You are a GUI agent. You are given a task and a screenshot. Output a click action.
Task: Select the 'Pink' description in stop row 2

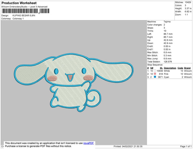tap(166, 74)
